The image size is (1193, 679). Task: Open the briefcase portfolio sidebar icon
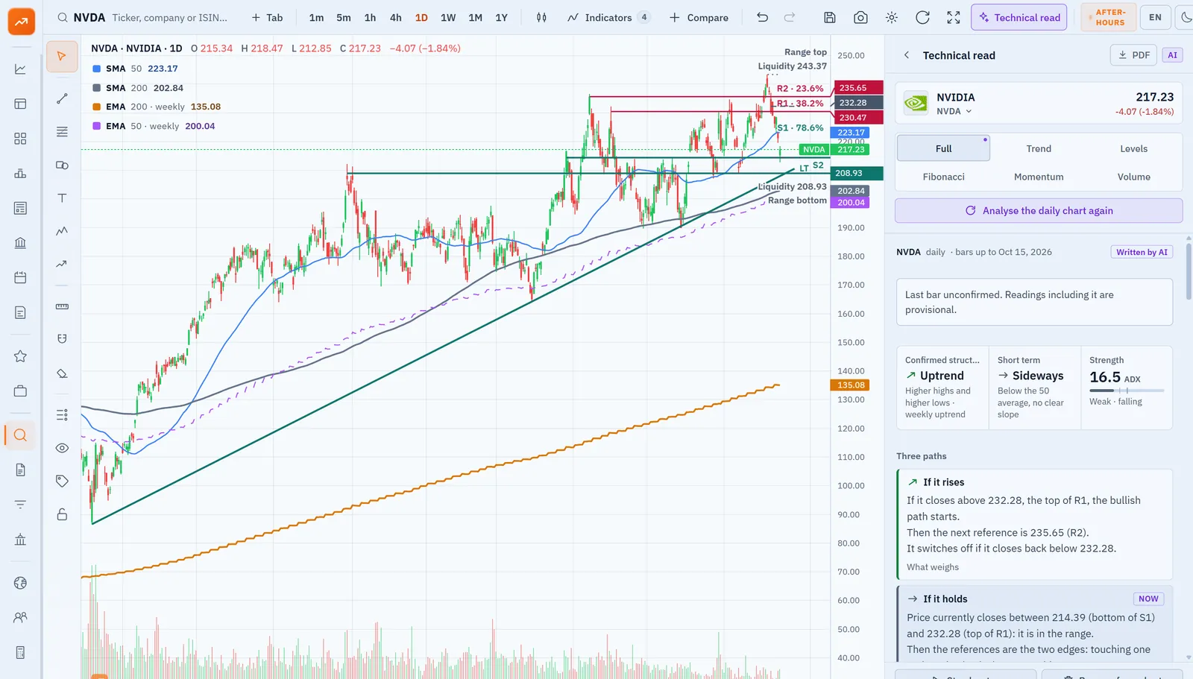20,391
